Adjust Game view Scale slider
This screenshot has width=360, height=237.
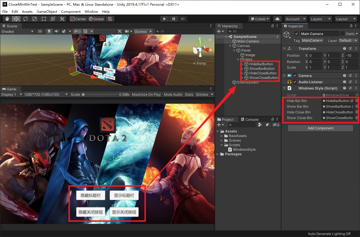[x=100, y=95]
